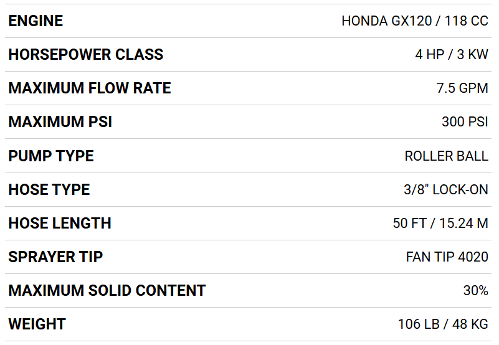Select the ROLLER BALL value
This screenshot has width=499, height=345.
pos(446,156)
